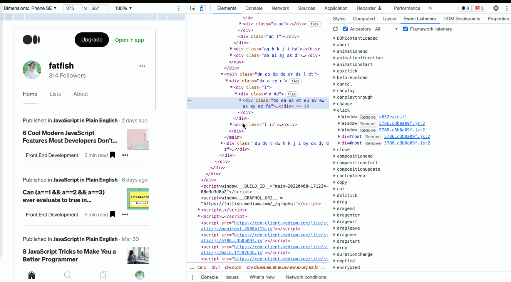Expand the div#root listener in the row above close

[x=339, y=143]
